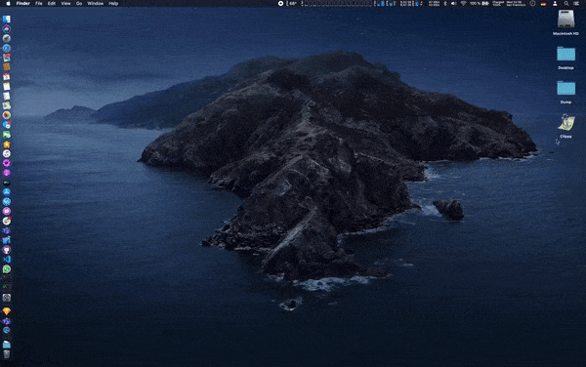586x367 pixels.
Task: Launch Safari from the Dock
Action: (7, 48)
